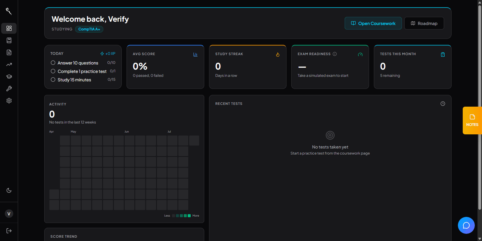
Task: Click the Score Trend heading
Action: click(x=64, y=236)
